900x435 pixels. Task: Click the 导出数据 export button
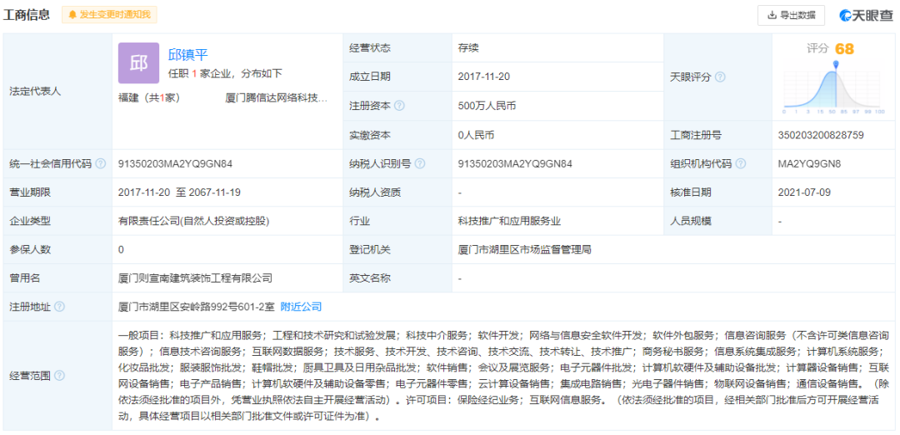791,16
